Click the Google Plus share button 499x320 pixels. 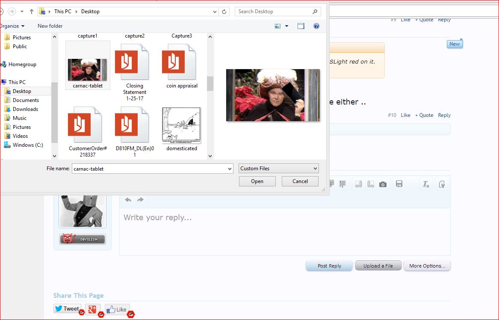click(x=92, y=309)
